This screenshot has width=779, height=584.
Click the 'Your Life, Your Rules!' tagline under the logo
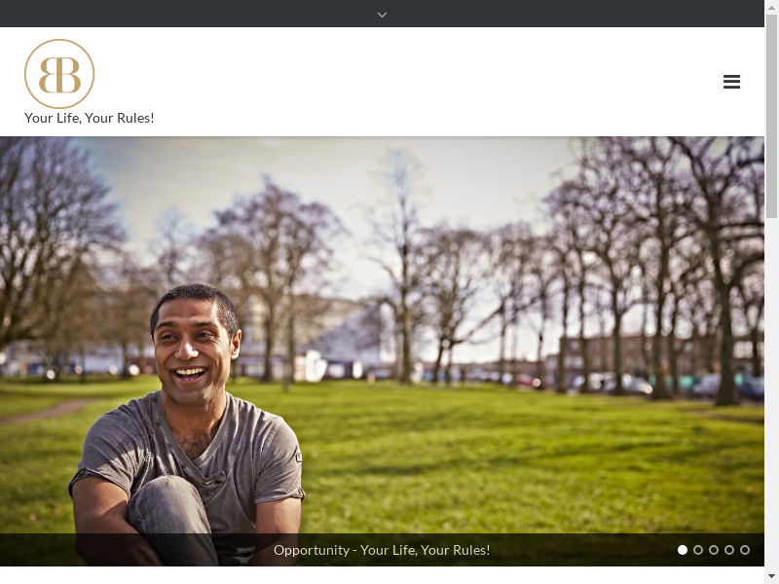pos(90,118)
